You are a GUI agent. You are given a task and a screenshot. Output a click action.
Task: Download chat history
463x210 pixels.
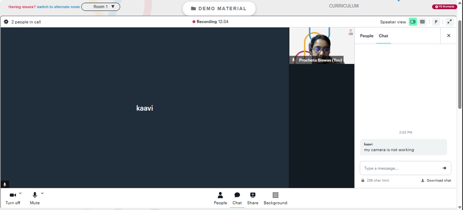pyautogui.click(x=436, y=180)
